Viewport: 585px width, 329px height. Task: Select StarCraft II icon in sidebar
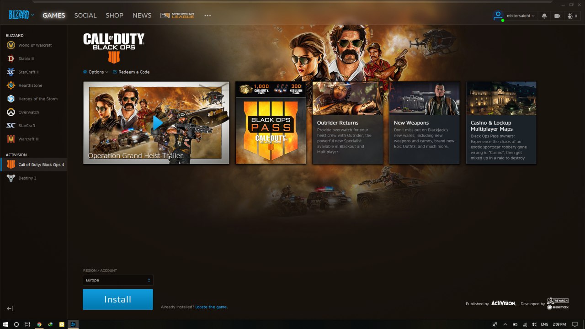[11, 72]
